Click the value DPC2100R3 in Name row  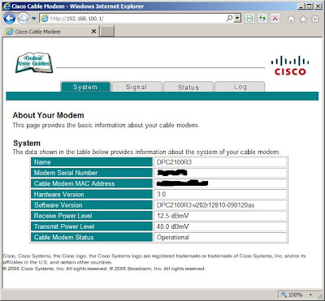(x=175, y=162)
